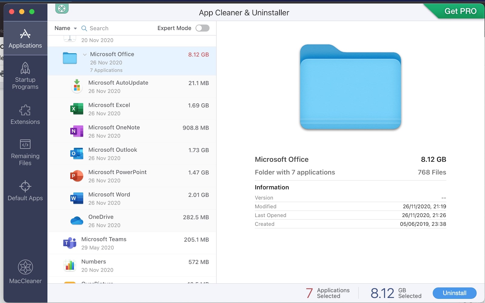Open the Name sort dropdown

pos(65,28)
